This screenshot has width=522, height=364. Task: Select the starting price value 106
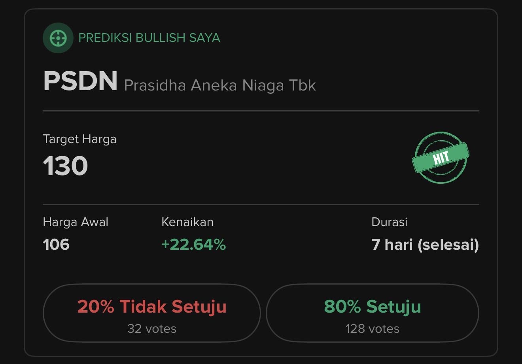click(x=56, y=245)
